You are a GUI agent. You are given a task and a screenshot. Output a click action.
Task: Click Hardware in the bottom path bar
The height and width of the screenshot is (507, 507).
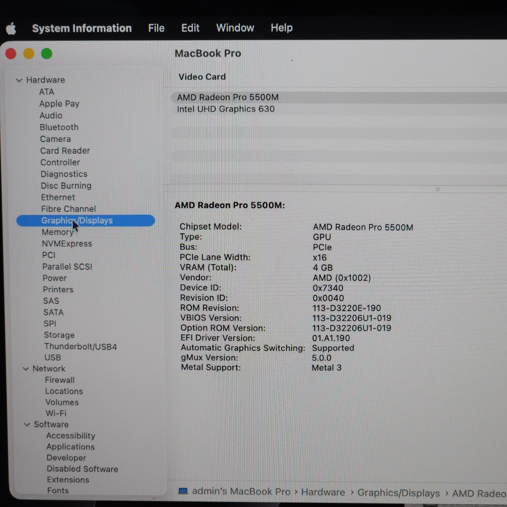pyautogui.click(x=323, y=492)
